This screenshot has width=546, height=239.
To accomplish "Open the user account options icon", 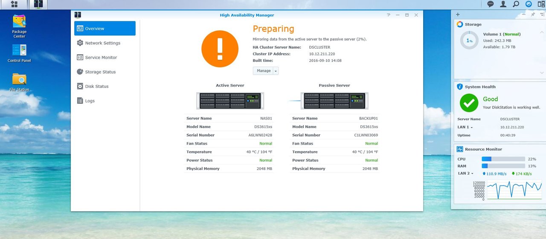I will pos(503,4).
